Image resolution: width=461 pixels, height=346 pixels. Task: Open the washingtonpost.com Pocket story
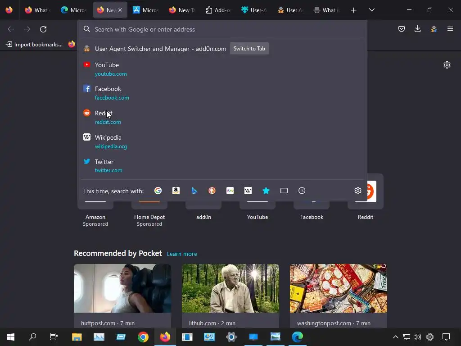coord(339,296)
